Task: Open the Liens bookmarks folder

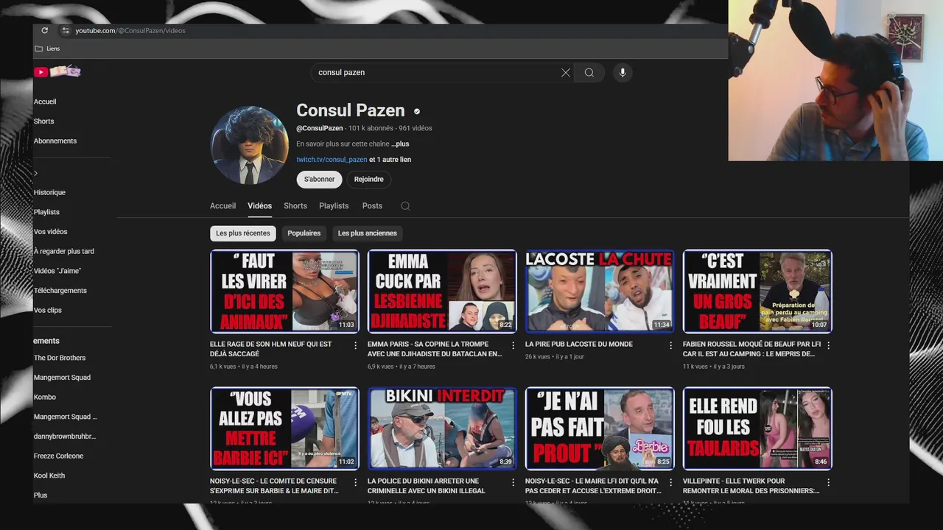Action: coord(47,49)
